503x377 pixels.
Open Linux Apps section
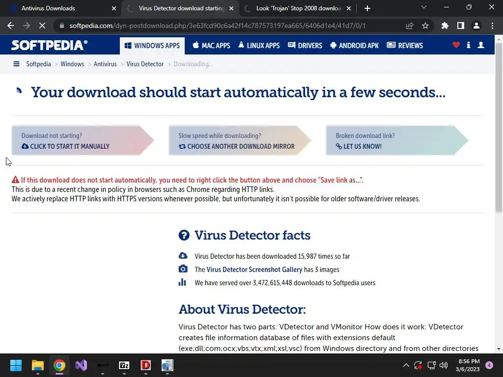pos(259,46)
